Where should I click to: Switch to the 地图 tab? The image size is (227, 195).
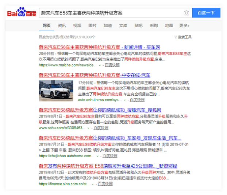coord(169,25)
